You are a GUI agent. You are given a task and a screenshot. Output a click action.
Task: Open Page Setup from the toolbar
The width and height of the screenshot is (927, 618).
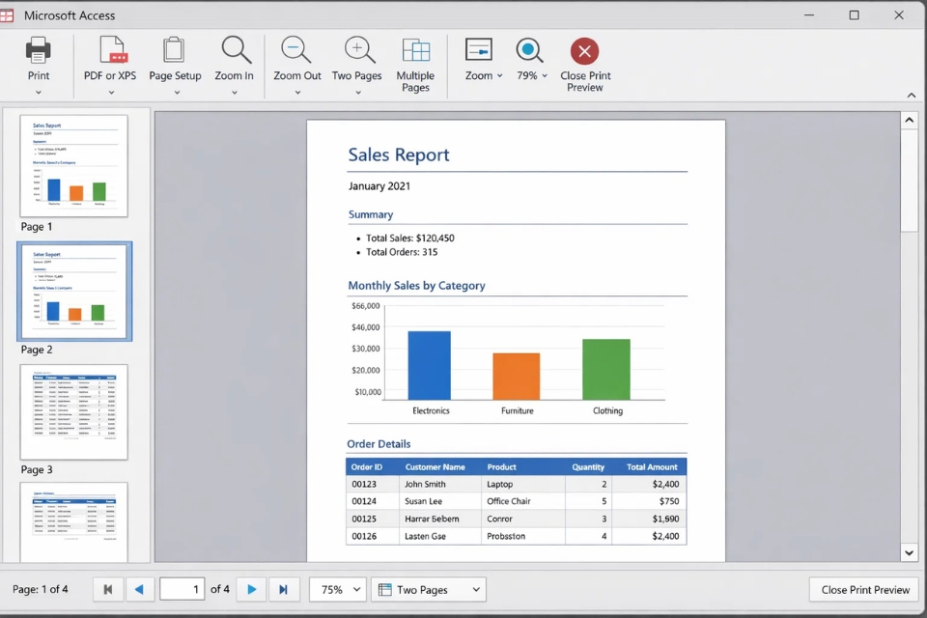(x=175, y=50)
